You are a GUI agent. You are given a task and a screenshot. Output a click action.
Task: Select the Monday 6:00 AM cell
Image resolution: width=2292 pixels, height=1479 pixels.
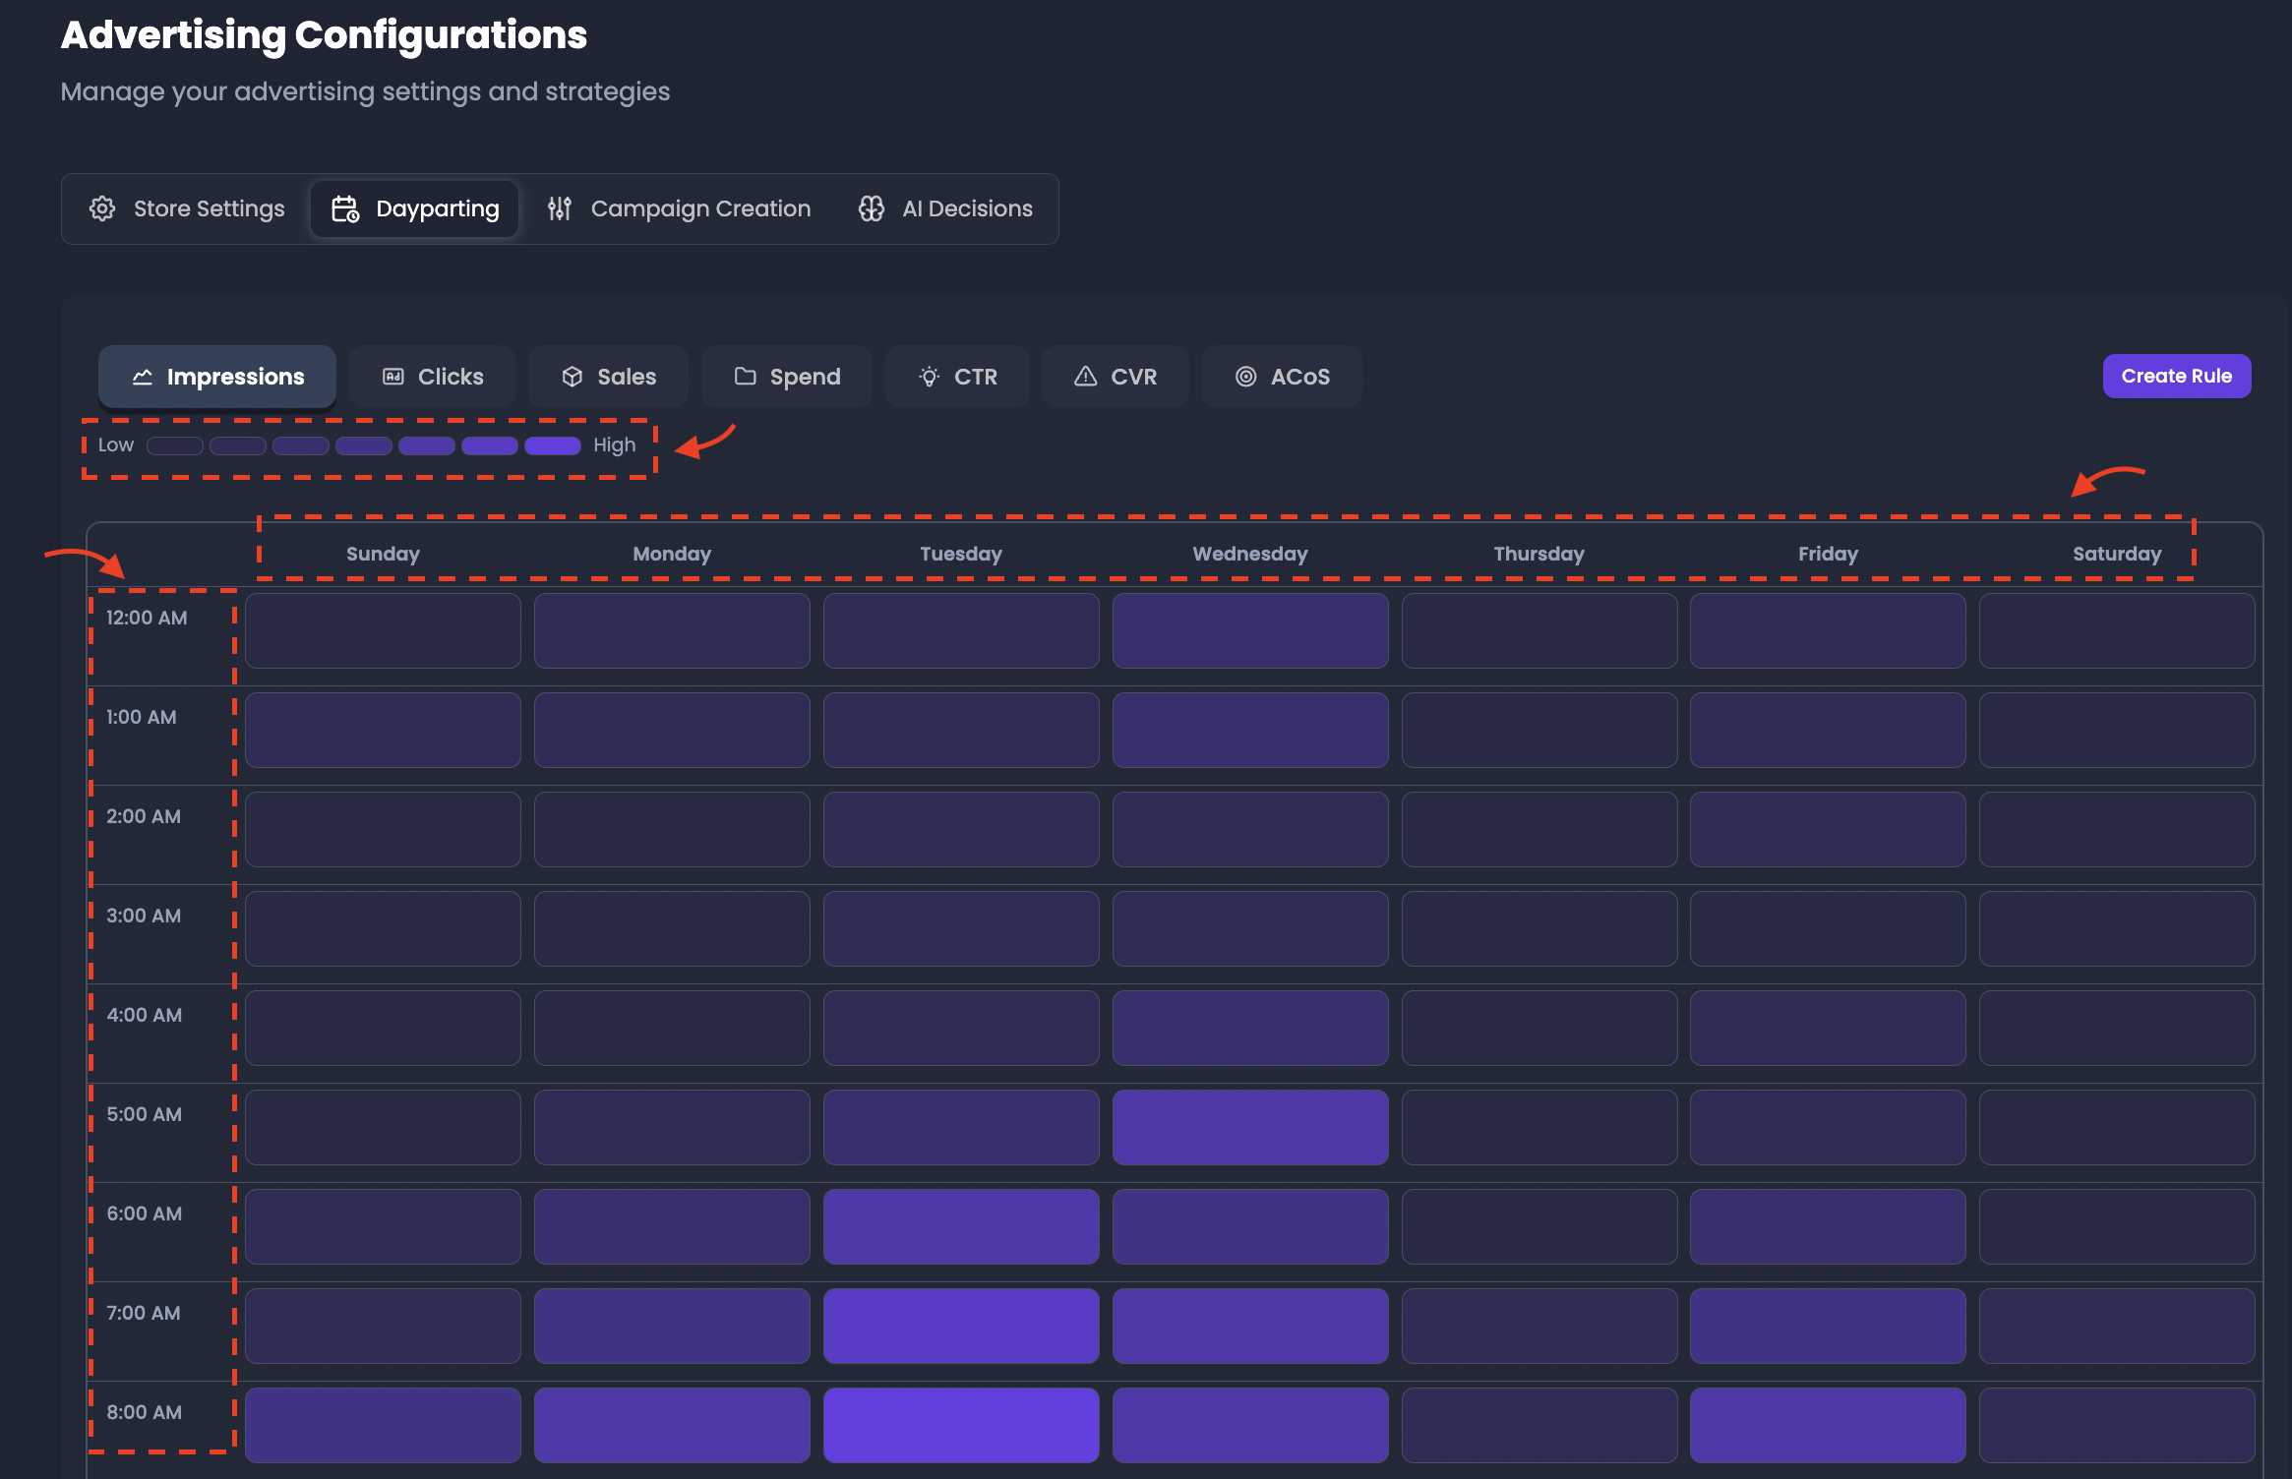click(672, 1226)
